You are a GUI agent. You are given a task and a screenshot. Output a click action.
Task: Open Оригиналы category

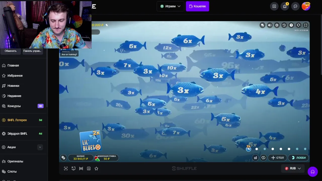(x=15, y=161)
